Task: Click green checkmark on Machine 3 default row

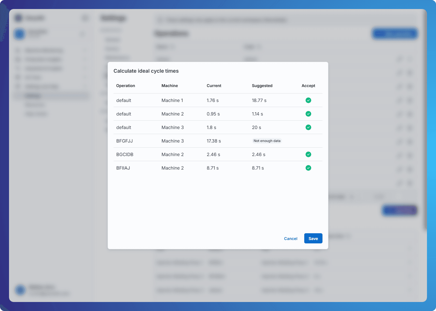Action: click(x=308, y=127)
